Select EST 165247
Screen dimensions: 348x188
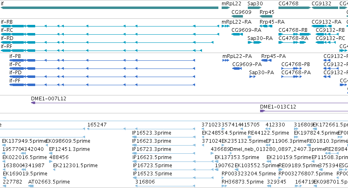click(141, 129)
